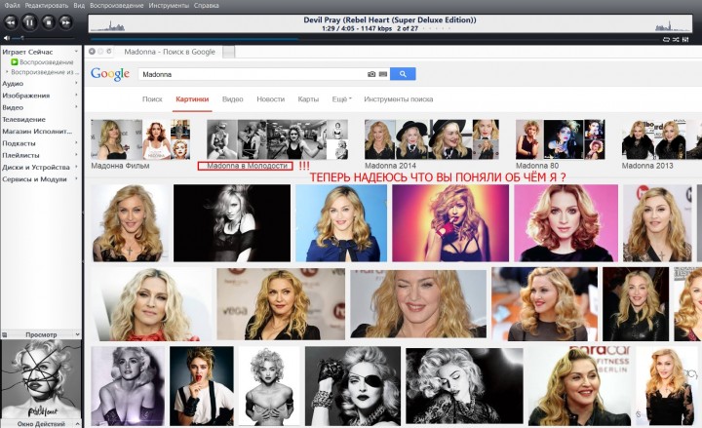Image resolution: width=702 pixels, height=428 pixels.
Task: Open the Редактировать menu
Action: coord(47,6)
